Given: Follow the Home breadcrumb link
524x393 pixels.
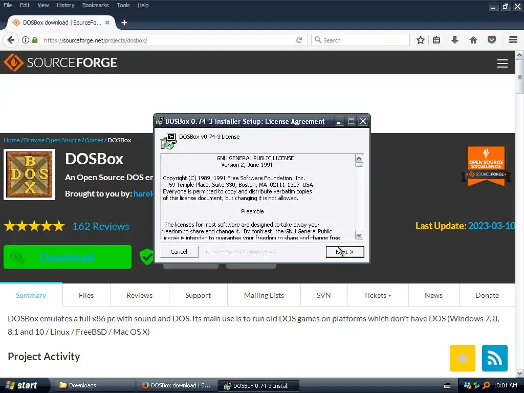Looking at the screenshot, I should point(12,140).
